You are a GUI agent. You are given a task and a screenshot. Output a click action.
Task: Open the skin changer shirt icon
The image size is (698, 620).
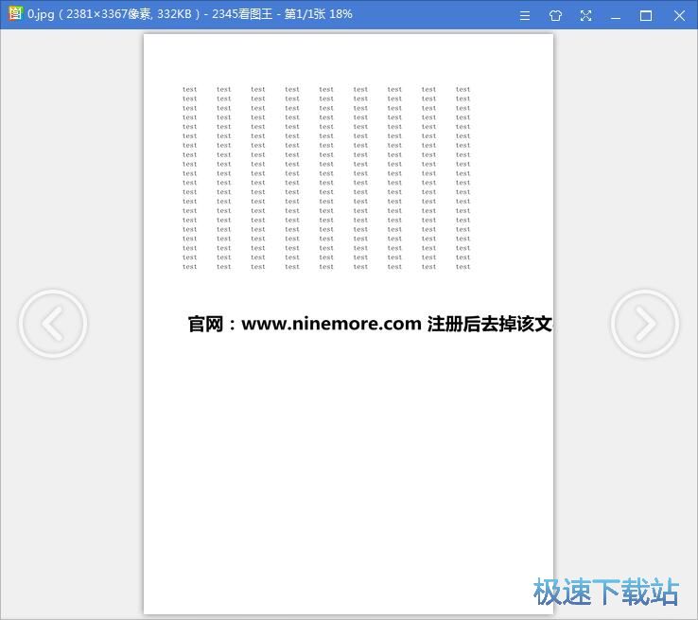point(555,16)
